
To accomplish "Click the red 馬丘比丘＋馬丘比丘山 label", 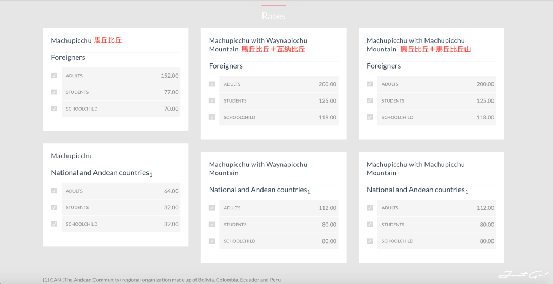I will tap(435, 49).
